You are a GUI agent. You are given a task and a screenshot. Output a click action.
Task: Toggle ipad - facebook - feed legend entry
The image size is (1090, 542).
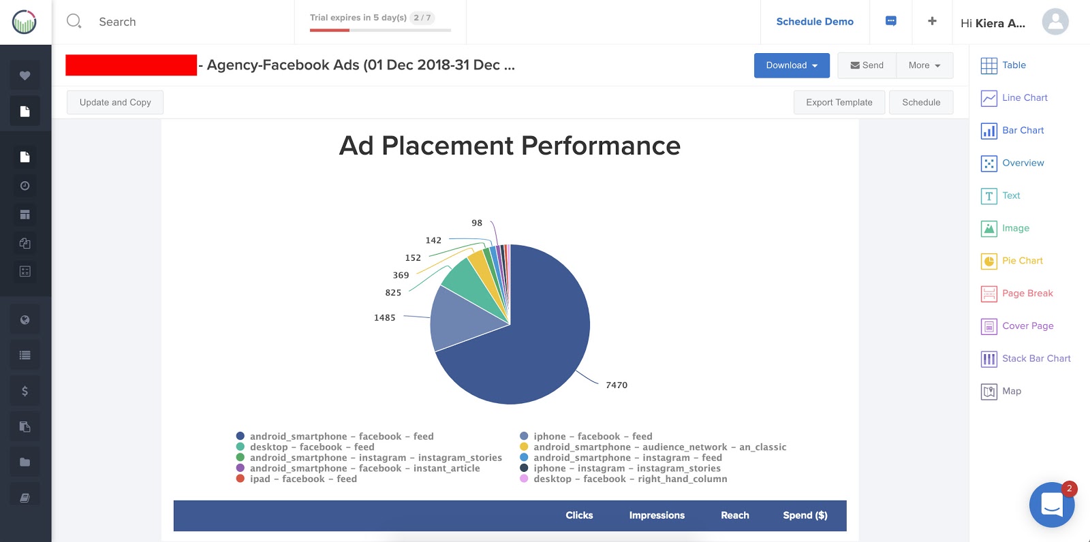(296, 479)
